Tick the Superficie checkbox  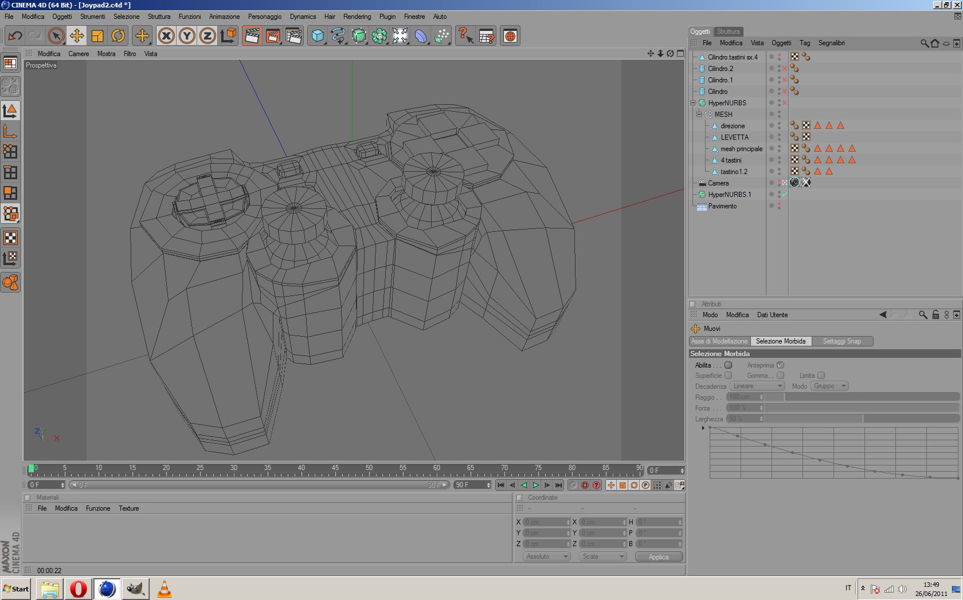point(728,376)
